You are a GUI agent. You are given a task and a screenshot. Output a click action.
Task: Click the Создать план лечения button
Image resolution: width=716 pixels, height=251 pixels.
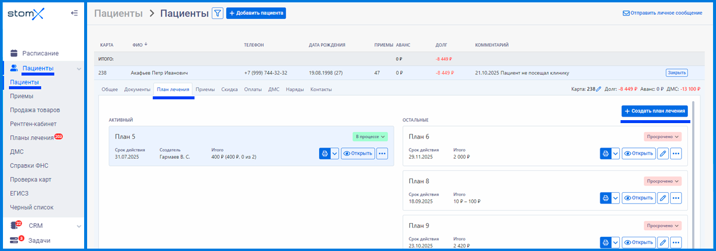[655, 111]
